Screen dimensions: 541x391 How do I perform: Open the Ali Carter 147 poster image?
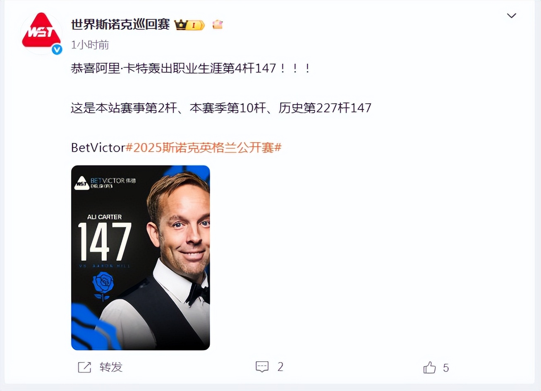pos(141,257)
